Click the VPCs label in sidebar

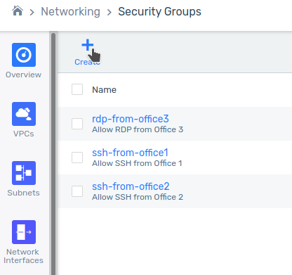(23, 134)
